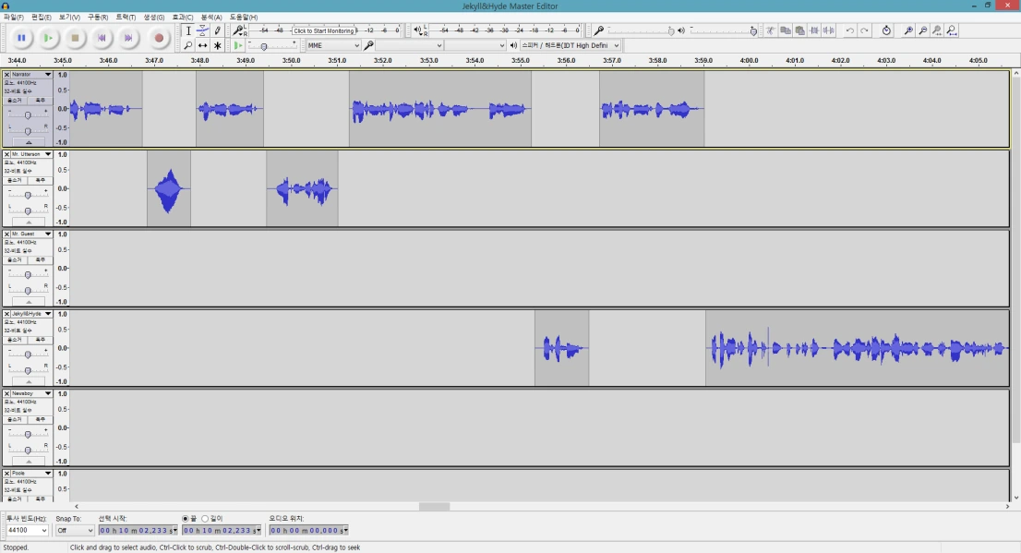Select the Time Shift tool
1021x553 pixels.
202,45
